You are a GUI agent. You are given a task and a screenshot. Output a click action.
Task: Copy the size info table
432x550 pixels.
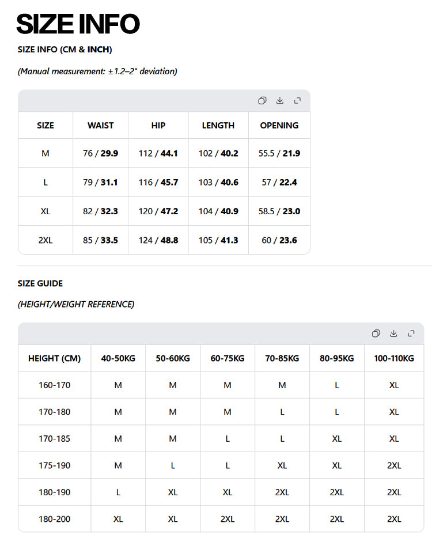(x=262, y=101)
